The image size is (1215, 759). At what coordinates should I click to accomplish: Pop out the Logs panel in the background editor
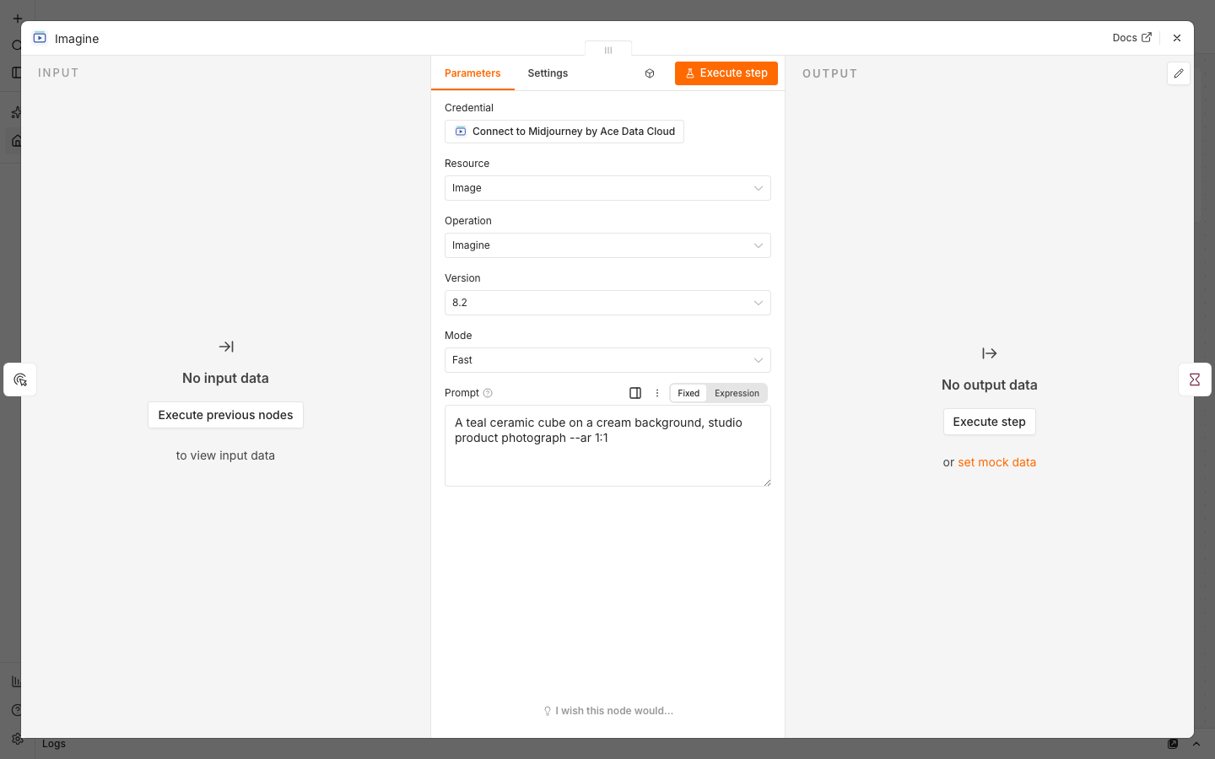click(x=1173, y=744)
